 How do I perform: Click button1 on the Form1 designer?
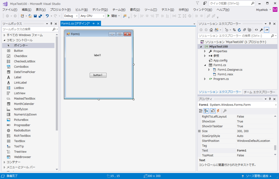[x=98, y=75]
